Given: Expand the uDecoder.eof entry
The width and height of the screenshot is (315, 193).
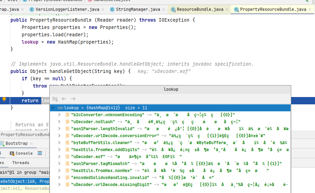Looking at the screenshot, I should click(x=59, y=156).
